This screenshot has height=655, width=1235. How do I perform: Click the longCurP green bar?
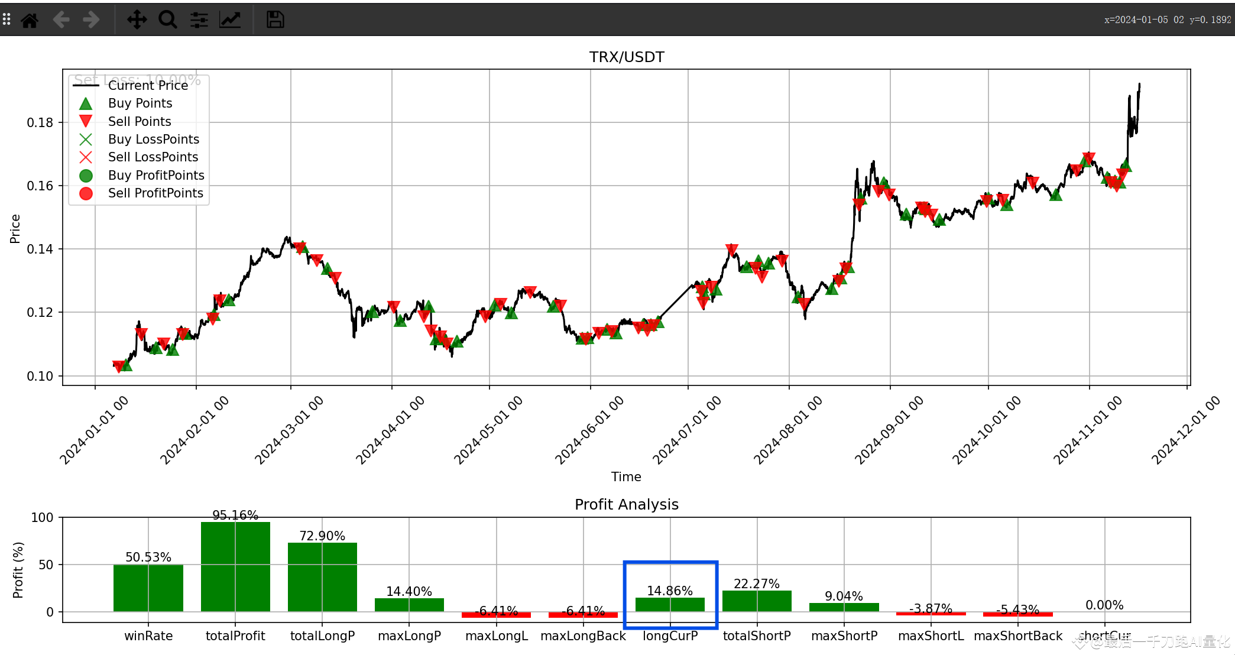670,605
